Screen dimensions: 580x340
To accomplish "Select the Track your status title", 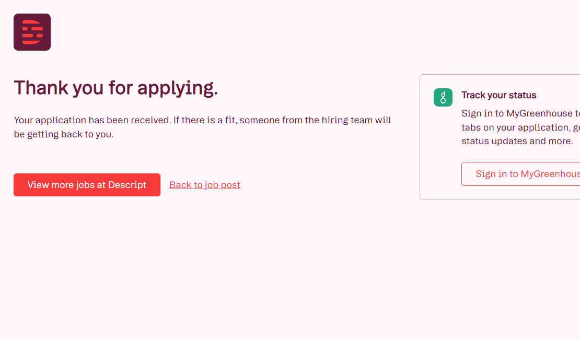I will click(x=498, y=95).
